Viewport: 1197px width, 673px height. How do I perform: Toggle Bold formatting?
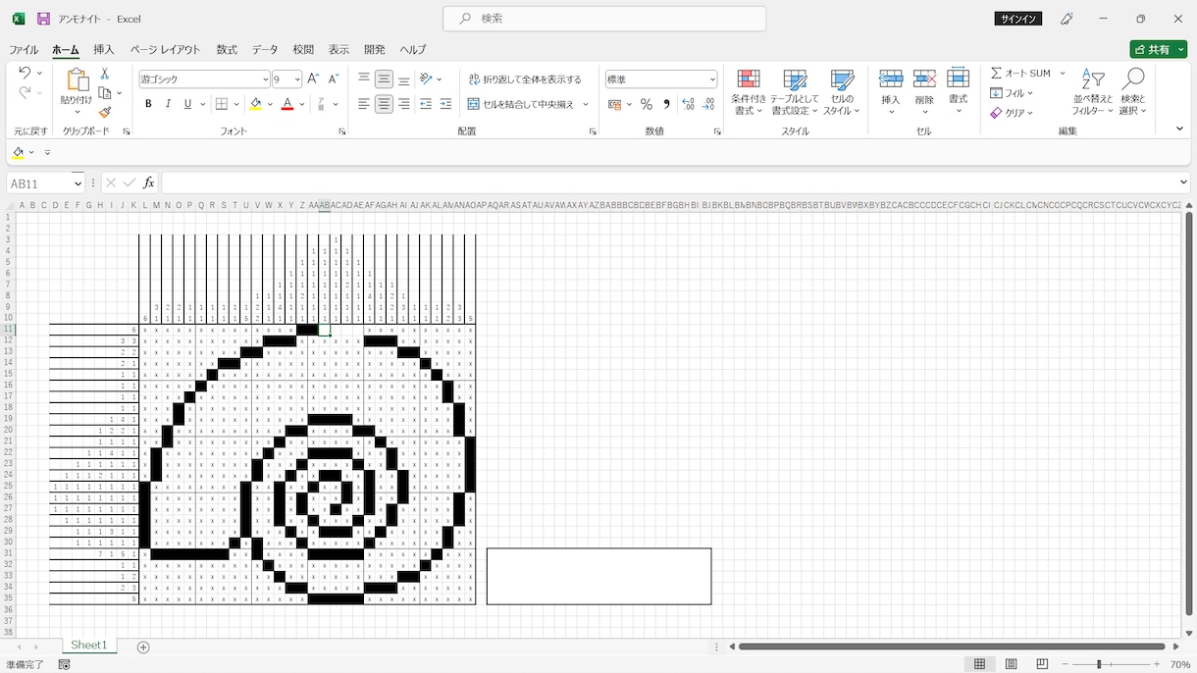click(149, 104)
